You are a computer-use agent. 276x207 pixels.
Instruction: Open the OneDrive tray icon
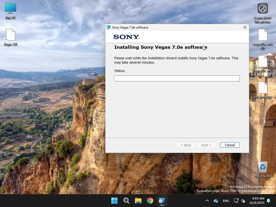click(216, 201)
